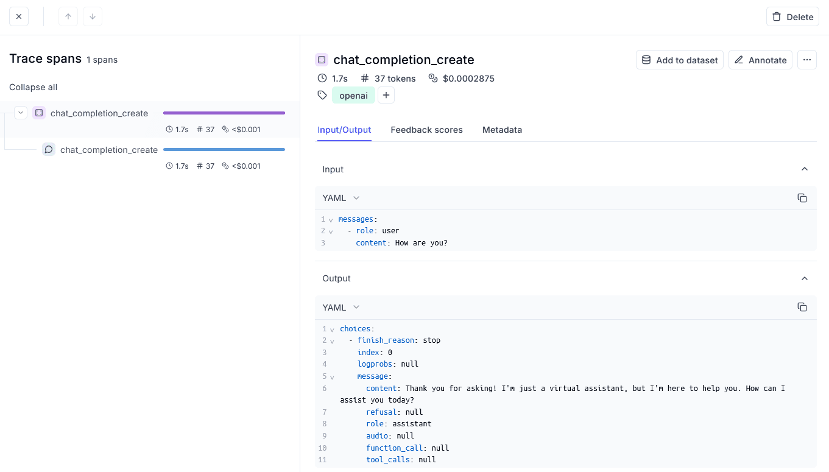Collapse the Input section using its chevron
The image size is (829, 472).
(x=805, y=169)
